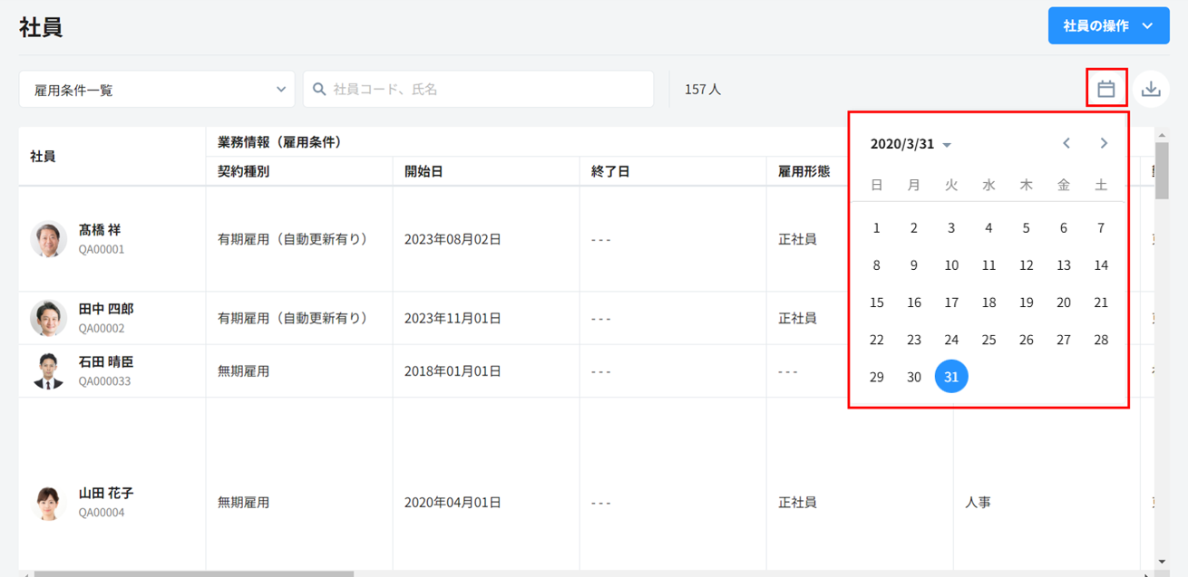Go to next month in calendar
1188x577 pixels.
coord(1104,143)
